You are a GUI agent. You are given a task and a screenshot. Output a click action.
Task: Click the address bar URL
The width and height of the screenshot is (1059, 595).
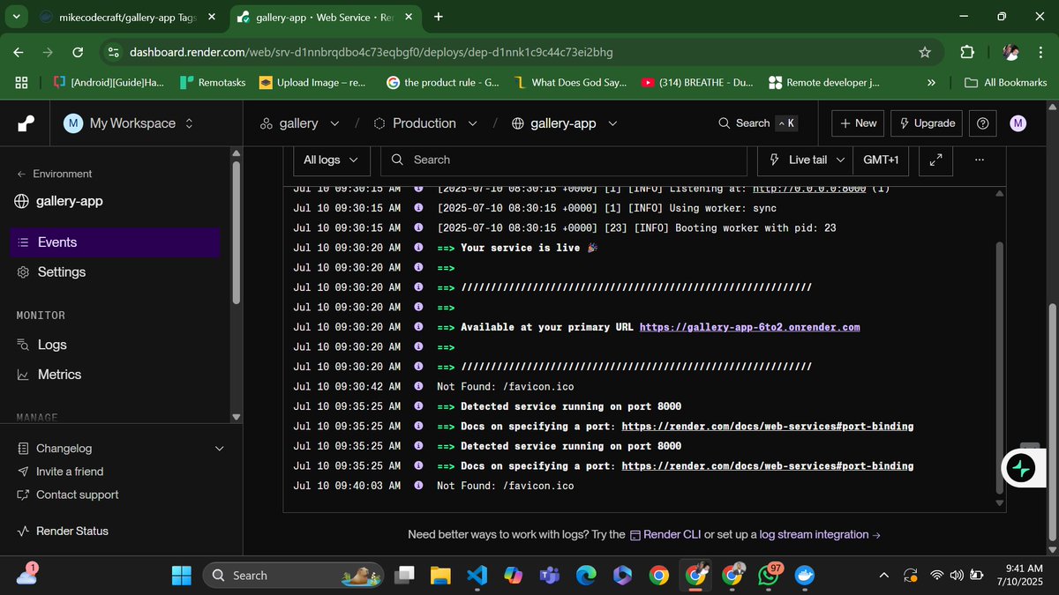tap(372, 52)
